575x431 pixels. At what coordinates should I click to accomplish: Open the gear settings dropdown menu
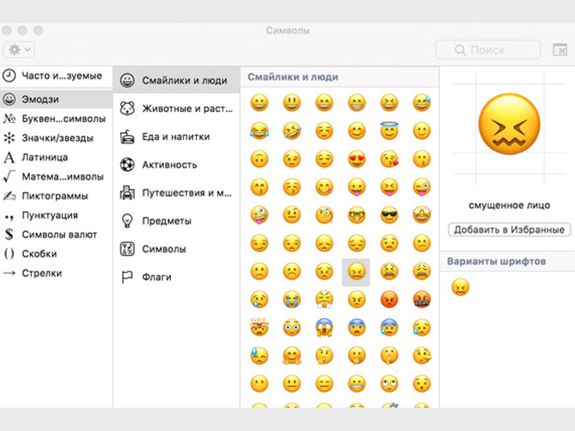(x=19, y=49)
